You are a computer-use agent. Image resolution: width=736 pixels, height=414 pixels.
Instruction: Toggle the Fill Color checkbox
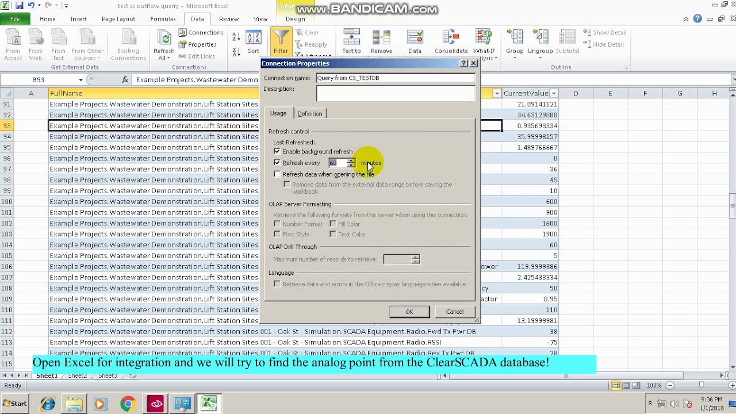pos(333,224)
